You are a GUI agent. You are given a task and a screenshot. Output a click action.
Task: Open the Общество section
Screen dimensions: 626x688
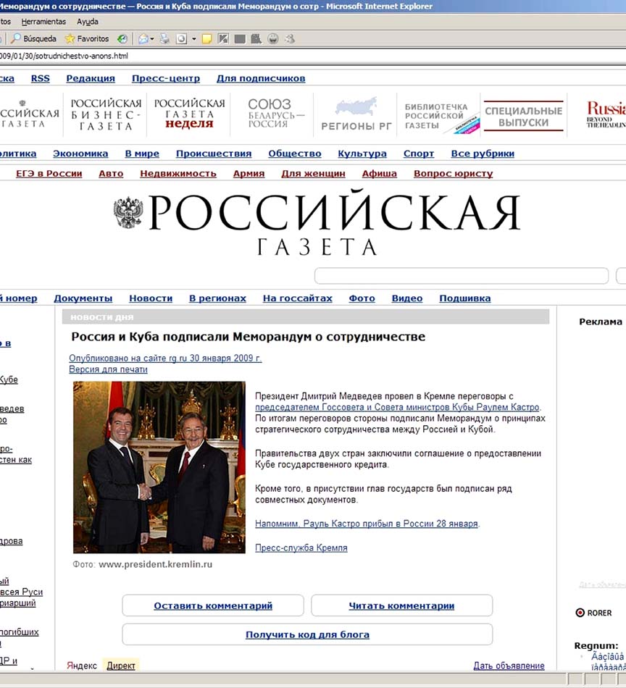coord(295,154)
